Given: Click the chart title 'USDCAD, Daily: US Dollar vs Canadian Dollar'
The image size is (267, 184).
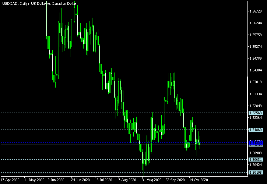Looking at the screenshot, I should click(x=39, y=4).
